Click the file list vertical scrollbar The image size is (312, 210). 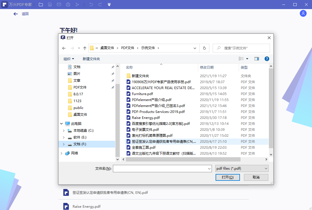point(271,108)
